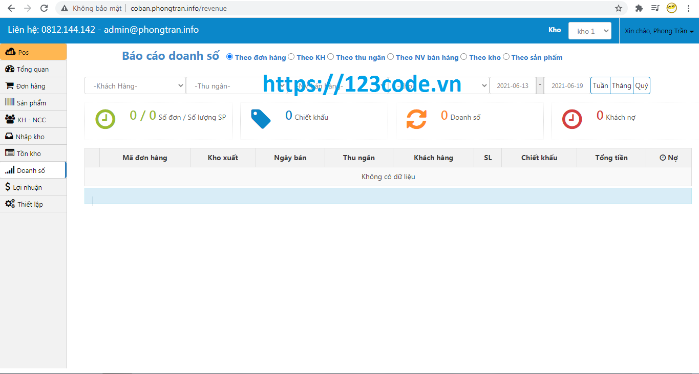Open Tồn kho in the sidebar
The height and width of the screenshot is (374, 699).
coord(33,153)
